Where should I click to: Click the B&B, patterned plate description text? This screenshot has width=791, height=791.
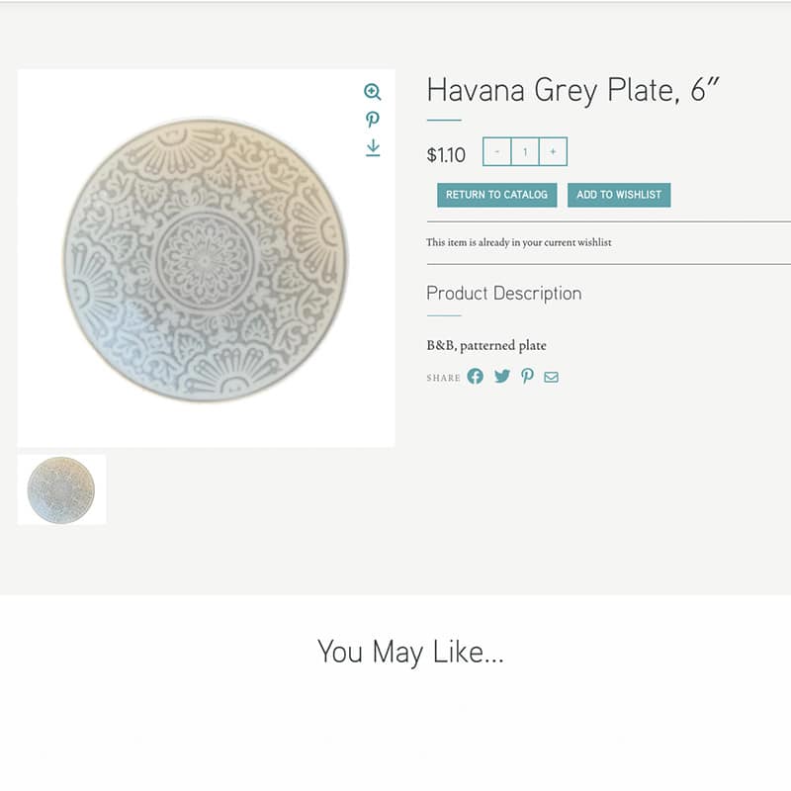486,346
